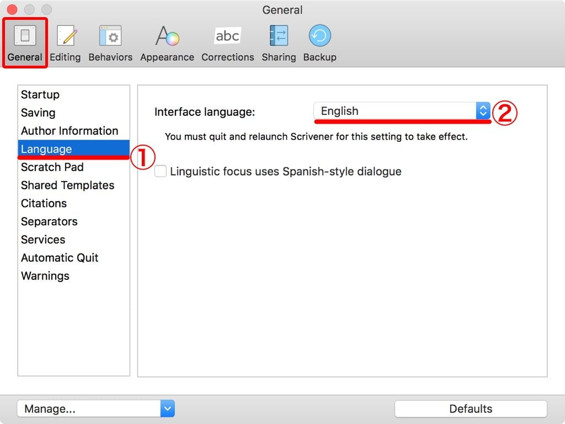Select Startup in the sidebar list

coord(73,94)
